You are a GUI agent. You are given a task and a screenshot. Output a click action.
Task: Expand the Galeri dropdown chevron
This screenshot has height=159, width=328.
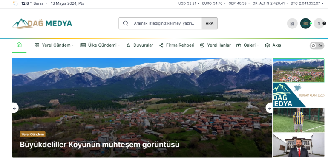[x=258, y=45]
